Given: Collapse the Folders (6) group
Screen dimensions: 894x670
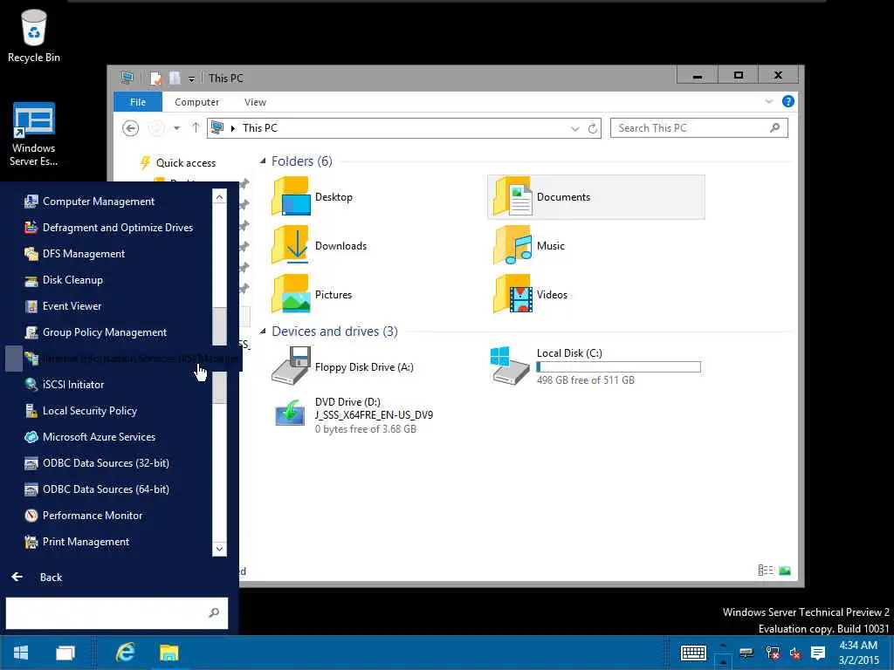Looking at the screenshot, I should (x=263, y=161).
